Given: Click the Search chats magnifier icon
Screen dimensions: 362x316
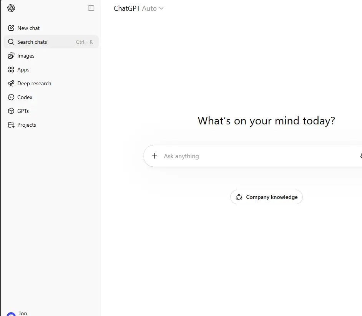Looking at the screenshot, I should 11,42.
